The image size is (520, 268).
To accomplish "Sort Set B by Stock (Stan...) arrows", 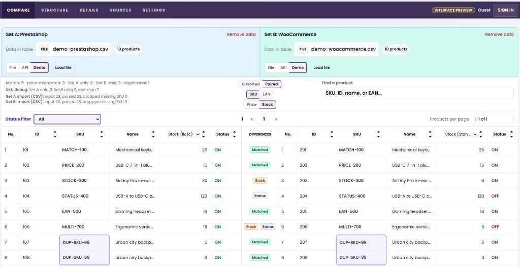I will click(x=480, y=134).
